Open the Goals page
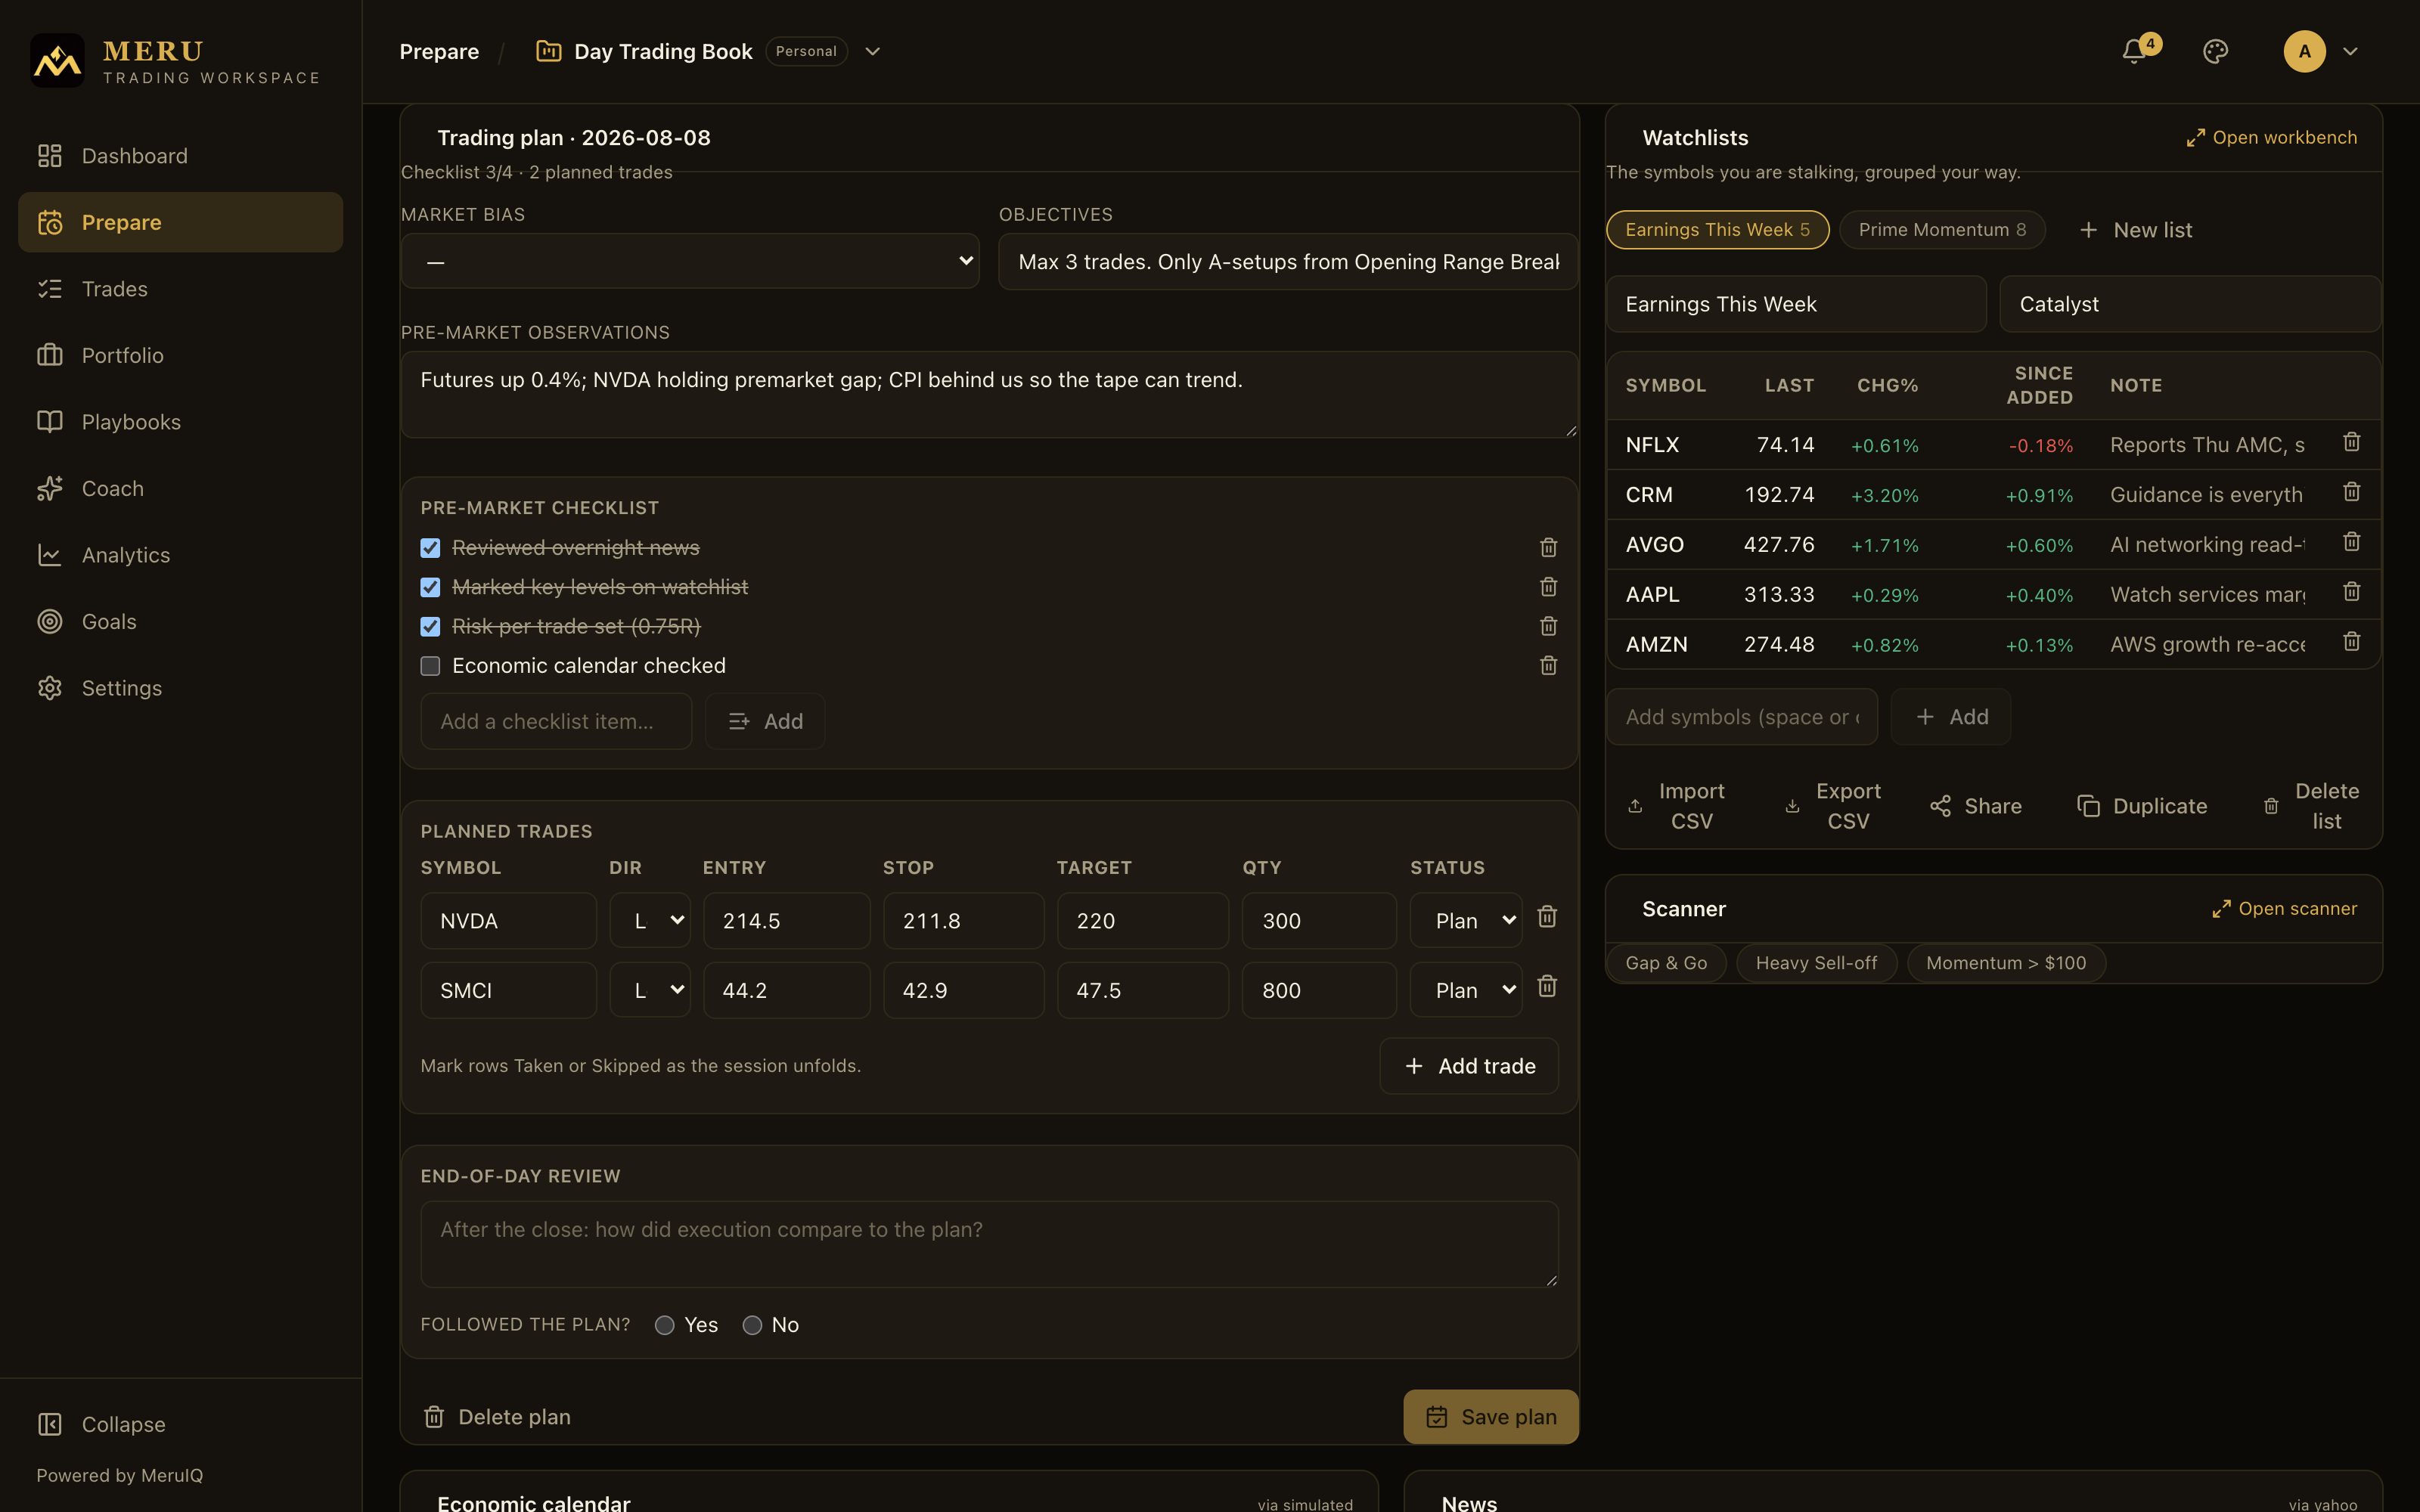 tap(180, 621)
